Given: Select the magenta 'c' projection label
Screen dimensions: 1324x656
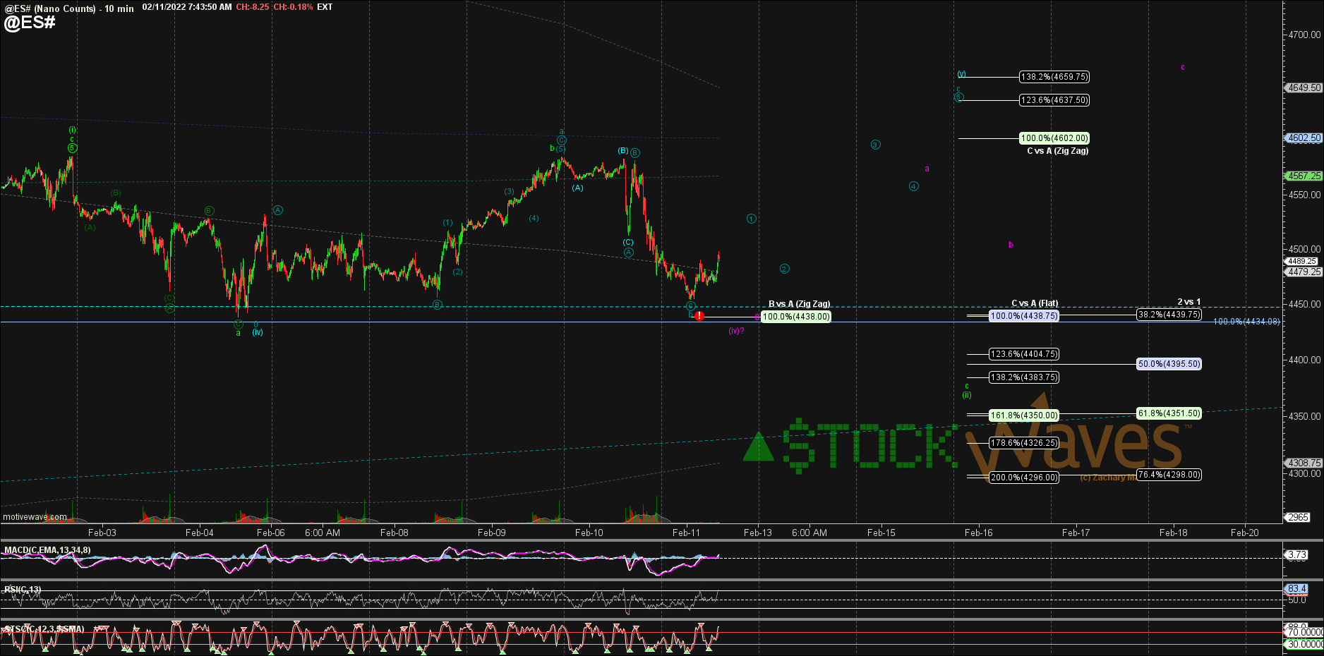Looking at the screenshot, I should [x=1183, y=68].
